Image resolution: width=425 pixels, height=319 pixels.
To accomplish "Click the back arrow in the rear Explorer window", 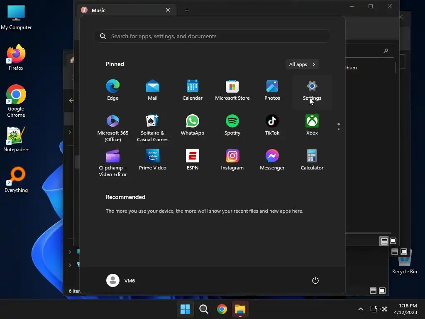I will coord(71,101).
